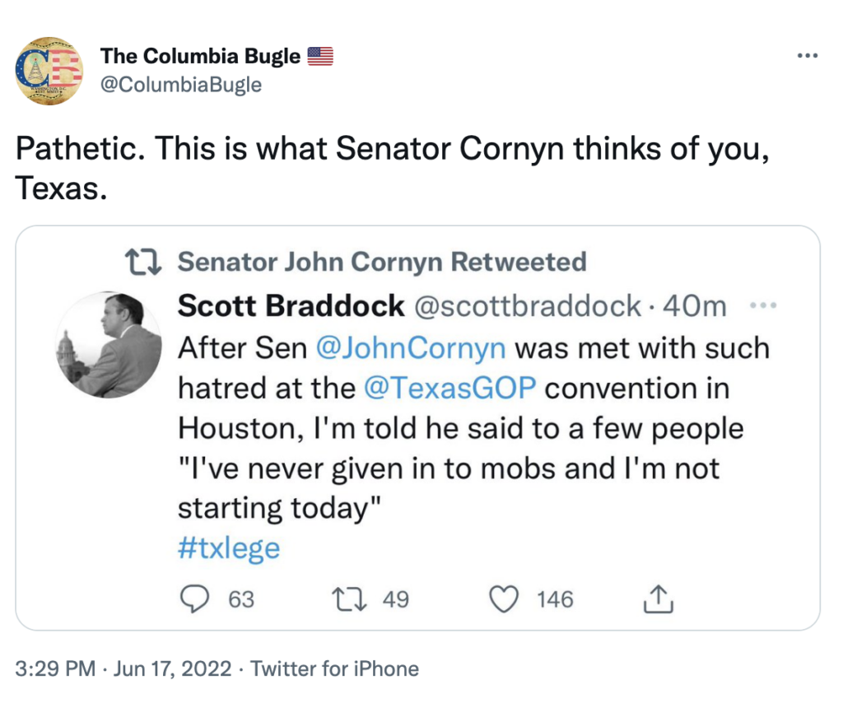The image size is (843, 703).
Task: Open The Columbia Bugle profile avatar
Action: (49, 70)
